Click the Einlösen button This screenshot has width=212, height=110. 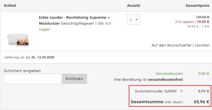tap(75, 79)
